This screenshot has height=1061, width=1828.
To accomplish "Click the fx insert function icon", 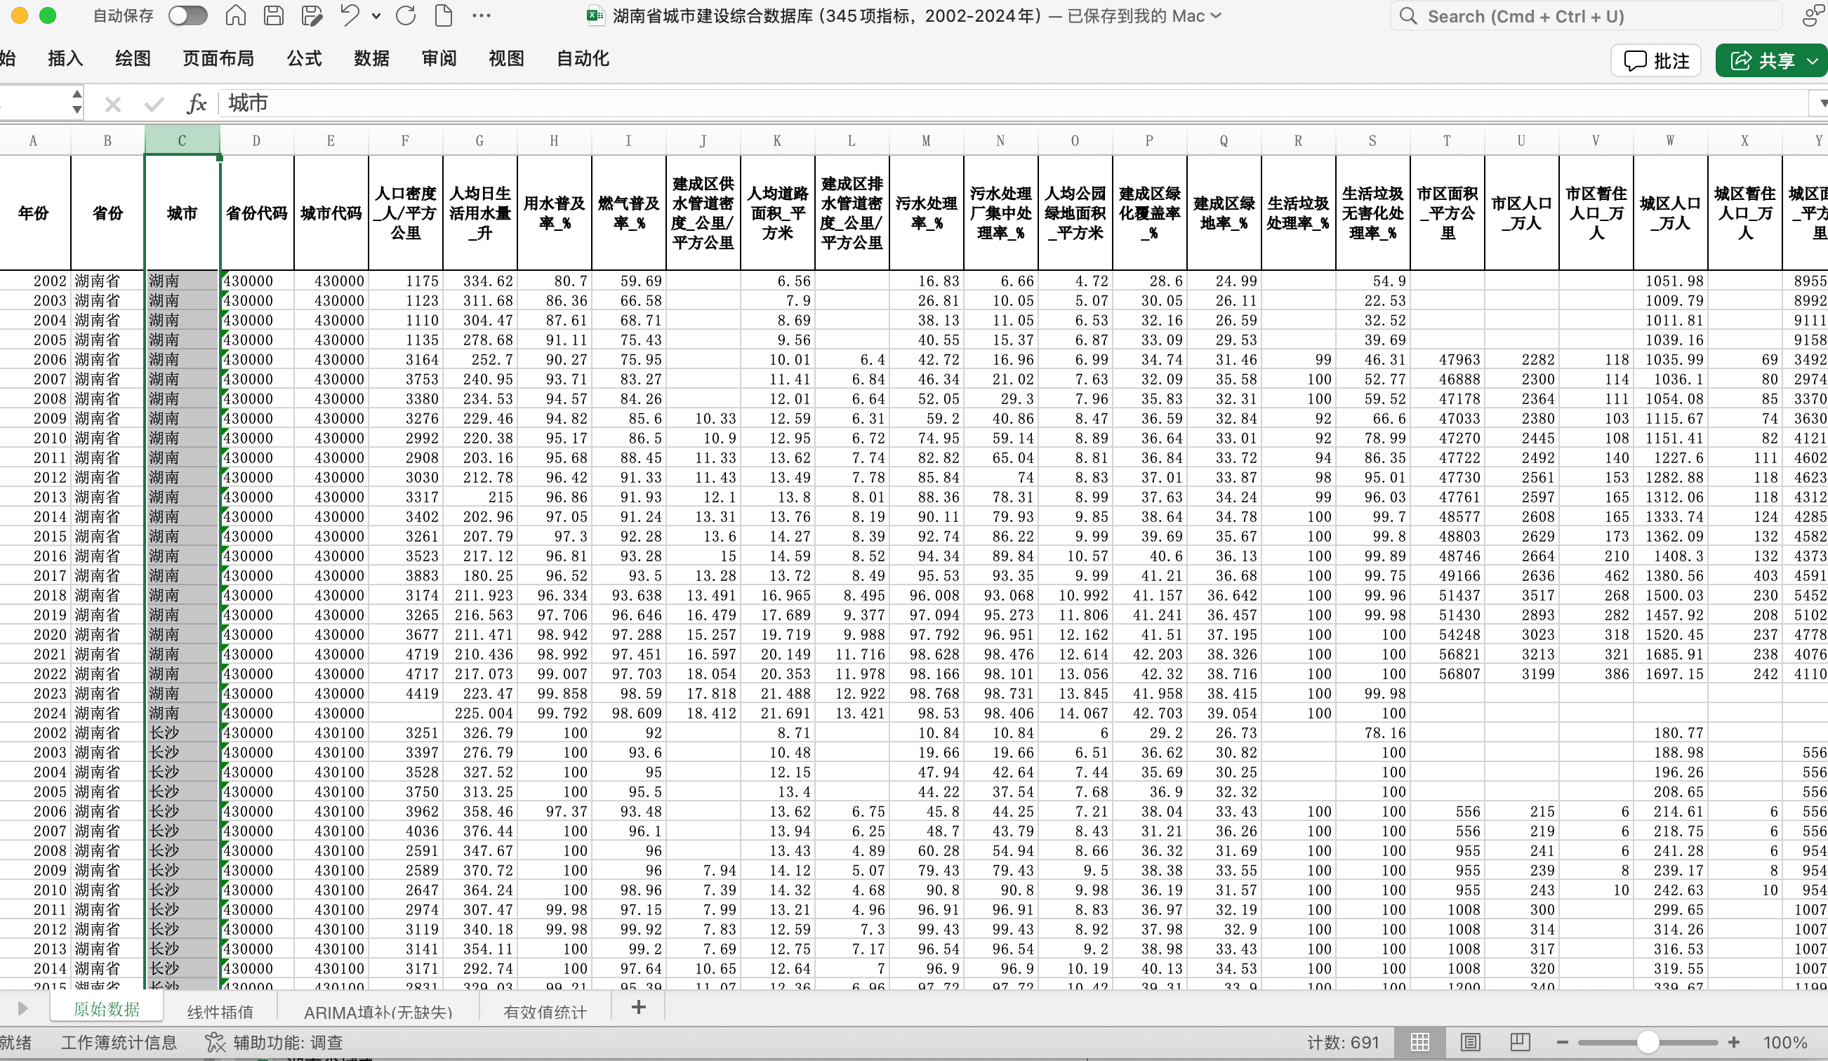I will (197, 104).
